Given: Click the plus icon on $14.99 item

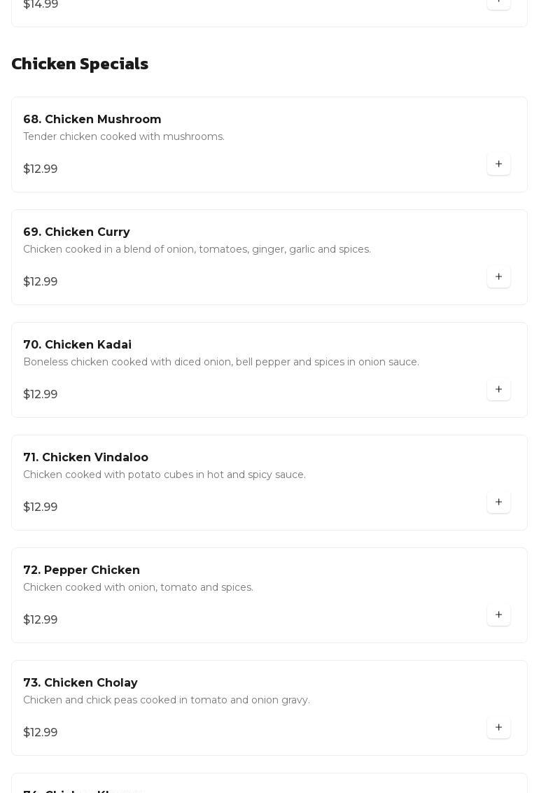Looking at the screenshot, I should pos(498,3).
